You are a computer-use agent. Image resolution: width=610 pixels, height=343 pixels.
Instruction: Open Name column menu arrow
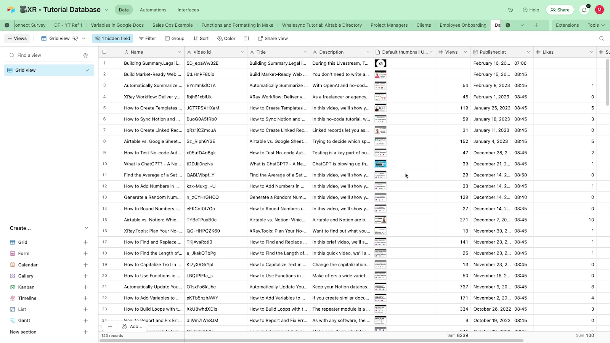[x=179, y=52]
